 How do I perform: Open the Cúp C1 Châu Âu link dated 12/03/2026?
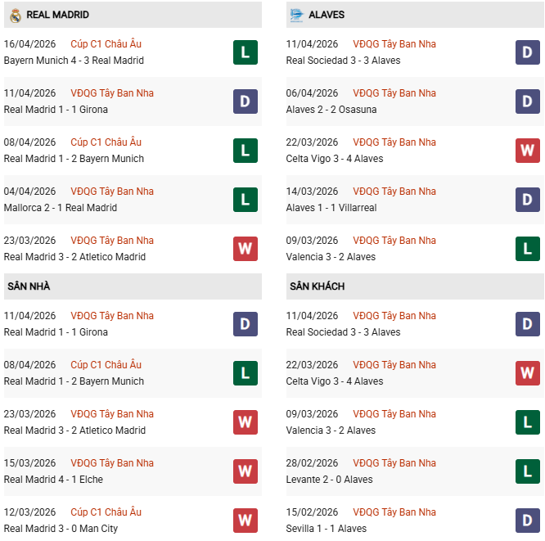[106, 512]
